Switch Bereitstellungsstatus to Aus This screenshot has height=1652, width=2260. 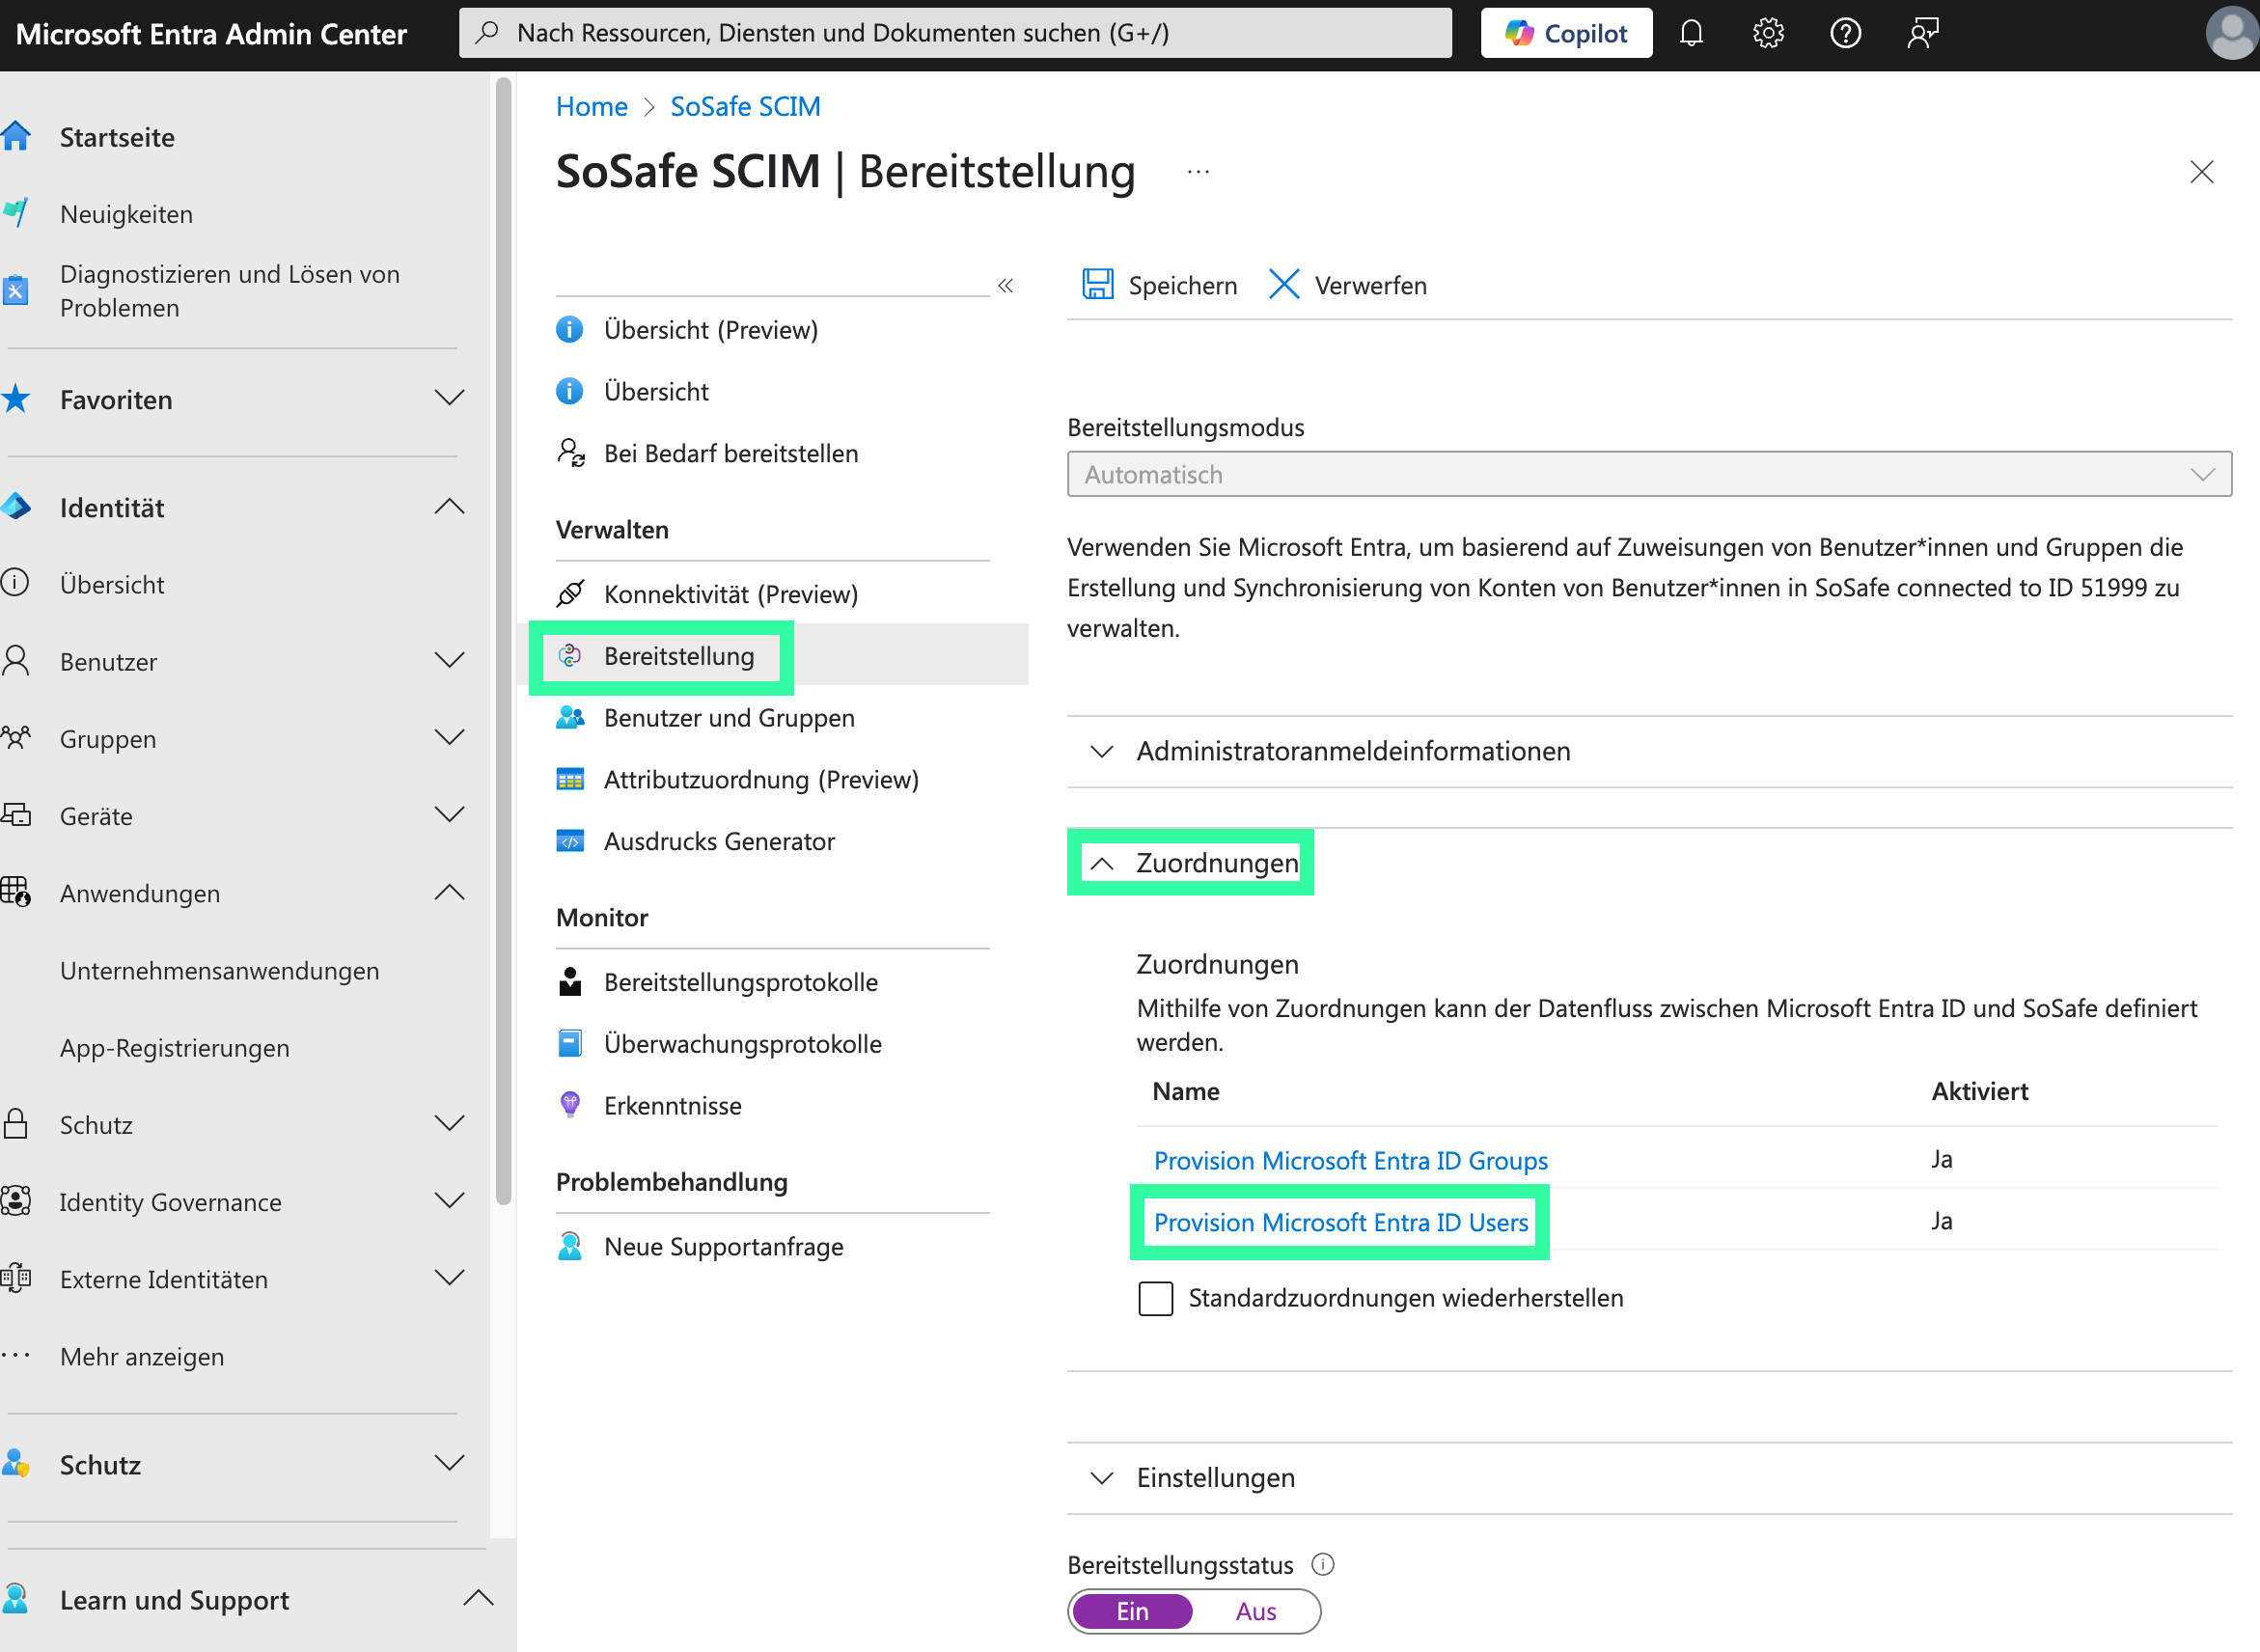pyautogui.click(x=1255, y=1611)
